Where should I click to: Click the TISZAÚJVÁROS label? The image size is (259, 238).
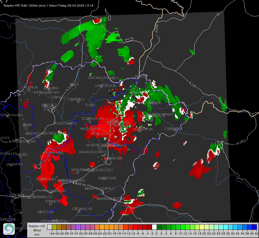(65, 123)
